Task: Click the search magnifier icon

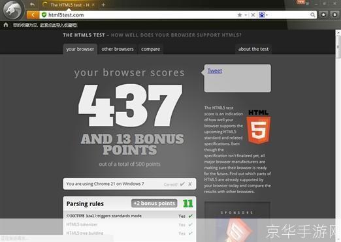Action: pyautogui.click(x=312, y=15)
